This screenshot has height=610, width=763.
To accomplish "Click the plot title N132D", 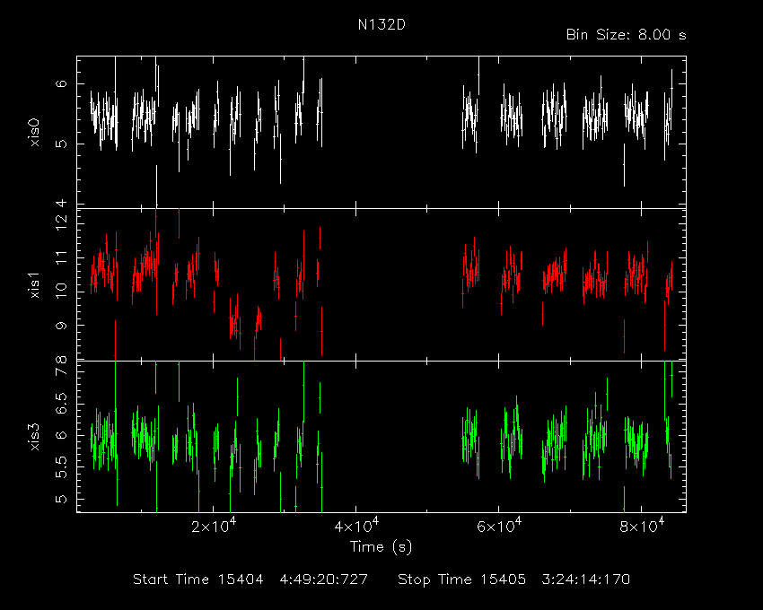I will coord(381,25).
